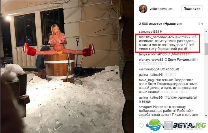Click the 2 566 отметок «Нравится» likes count
The width and height of the screenshot is (208, 133).
coord(161,24)
